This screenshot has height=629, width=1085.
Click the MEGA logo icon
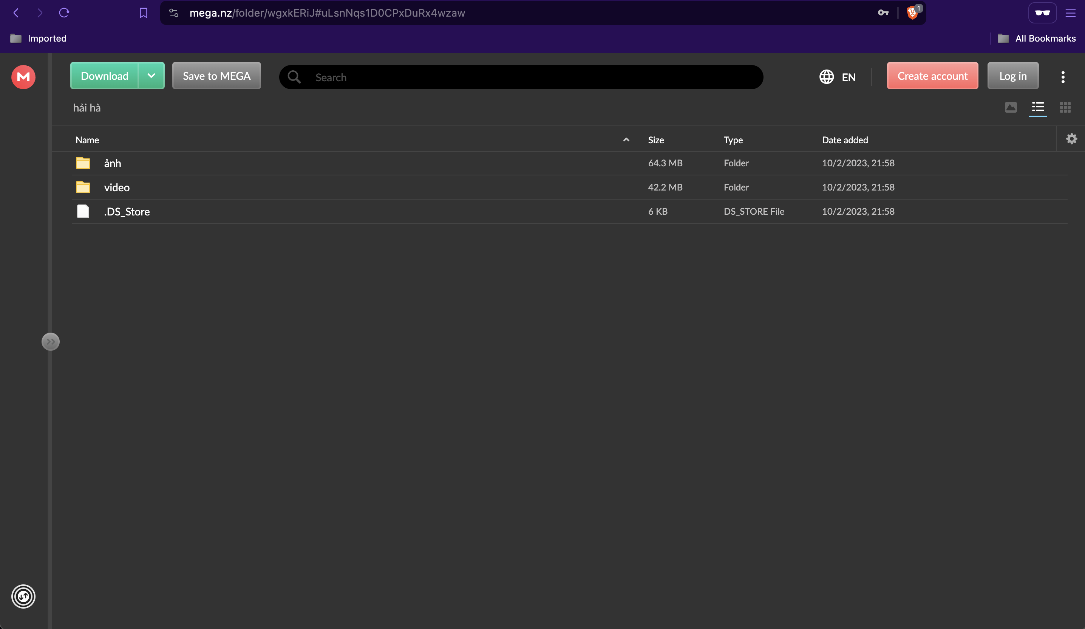tap(23, 77)
